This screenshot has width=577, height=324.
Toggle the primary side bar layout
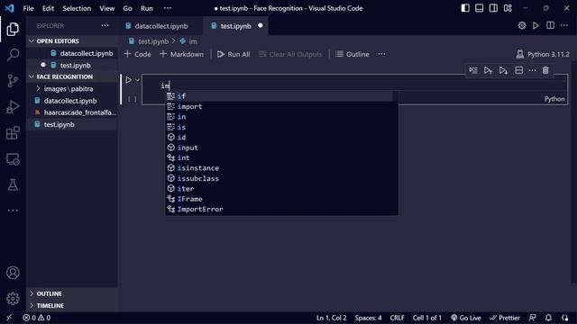click(465, 8)
